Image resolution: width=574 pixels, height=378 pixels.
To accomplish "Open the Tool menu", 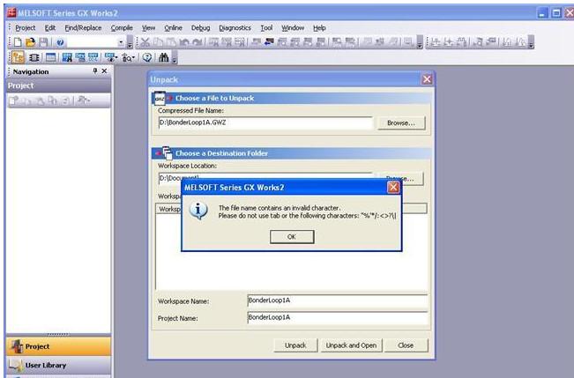I will coord(266,28).
